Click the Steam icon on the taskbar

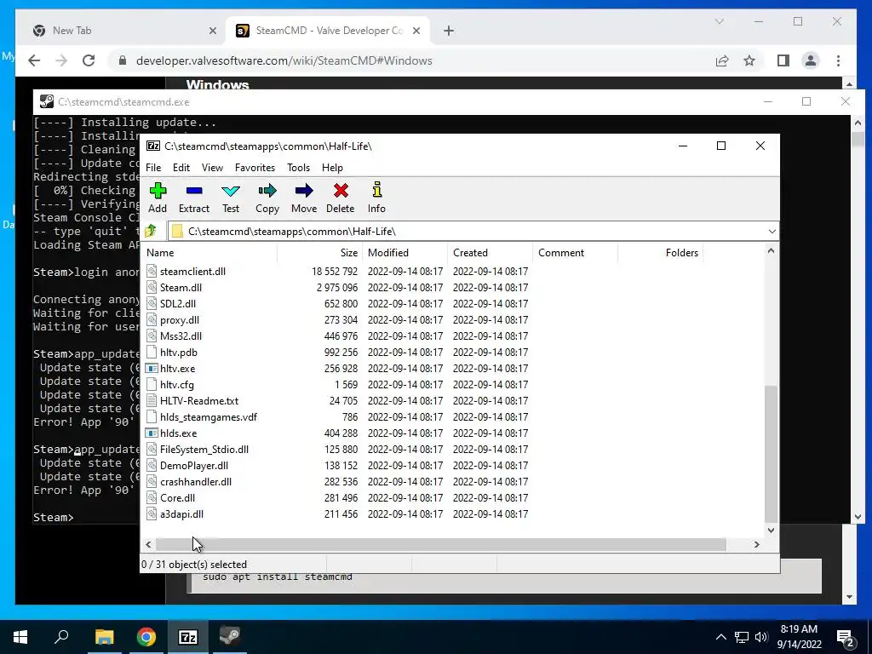(229, 637)
